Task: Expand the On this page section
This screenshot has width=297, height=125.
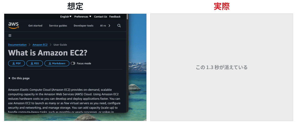Action: 19,78
